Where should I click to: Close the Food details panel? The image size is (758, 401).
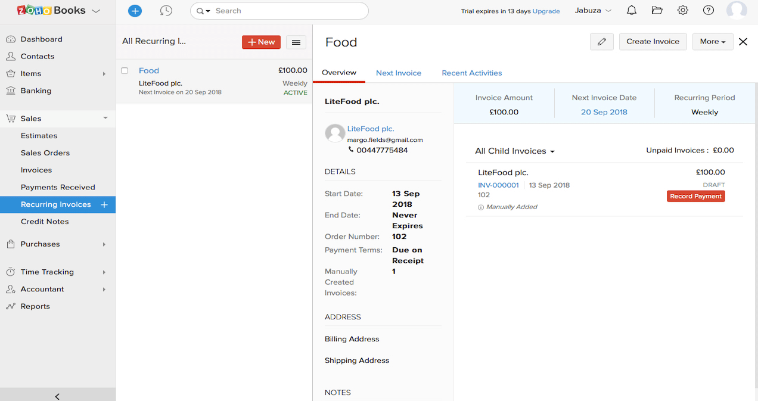[x=743, y=42]
